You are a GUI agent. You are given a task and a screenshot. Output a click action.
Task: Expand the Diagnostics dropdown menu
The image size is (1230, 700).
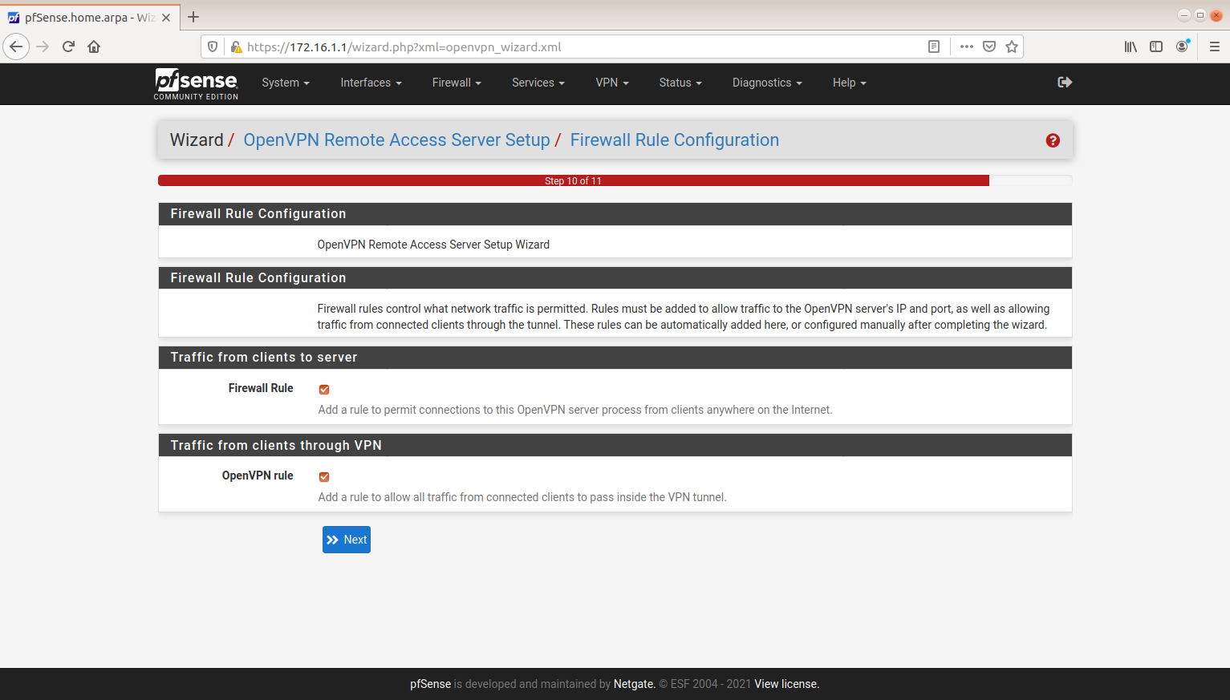(767, 83)
